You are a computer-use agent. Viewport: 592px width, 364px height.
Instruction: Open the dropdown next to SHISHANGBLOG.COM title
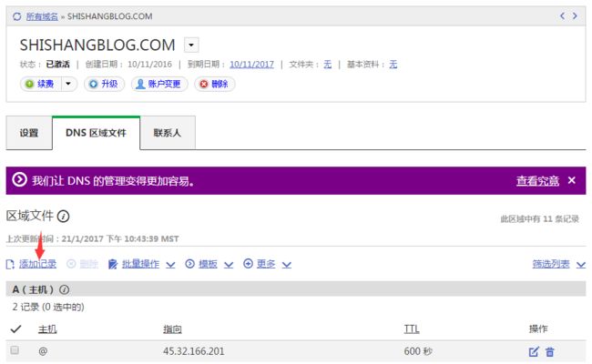pos(191,45)
